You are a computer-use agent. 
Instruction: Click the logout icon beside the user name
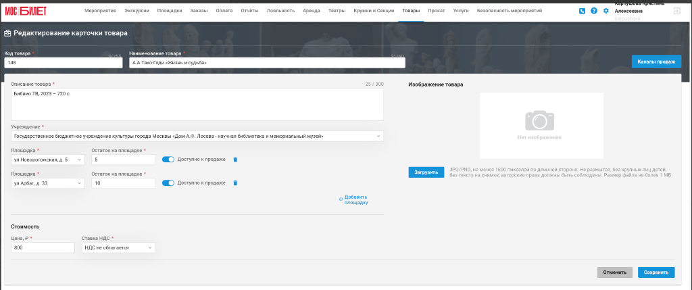pos(677,11)
